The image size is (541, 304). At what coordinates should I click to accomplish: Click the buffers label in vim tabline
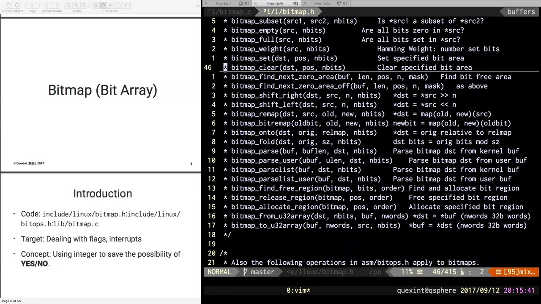(521, 12)
